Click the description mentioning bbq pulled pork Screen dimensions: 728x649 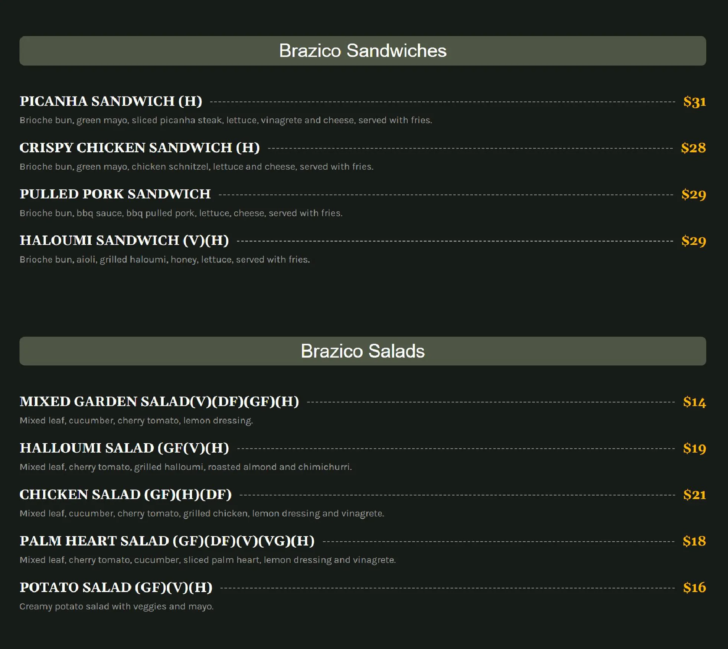click(181, 213)
